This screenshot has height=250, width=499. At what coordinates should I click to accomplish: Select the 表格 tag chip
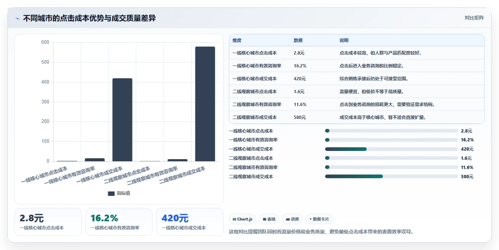point(269,219)
